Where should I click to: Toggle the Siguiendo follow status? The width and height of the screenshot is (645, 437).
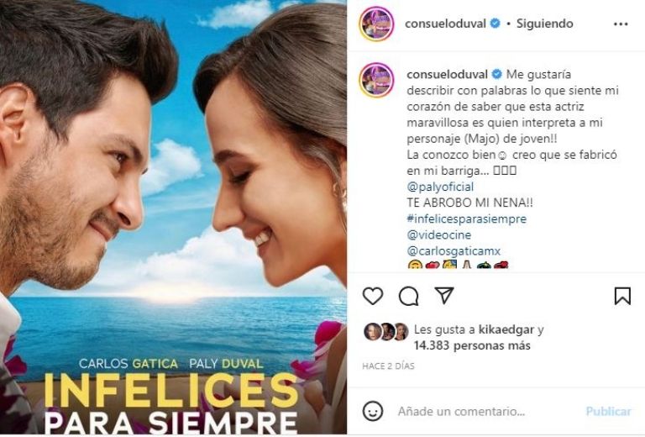544,24
